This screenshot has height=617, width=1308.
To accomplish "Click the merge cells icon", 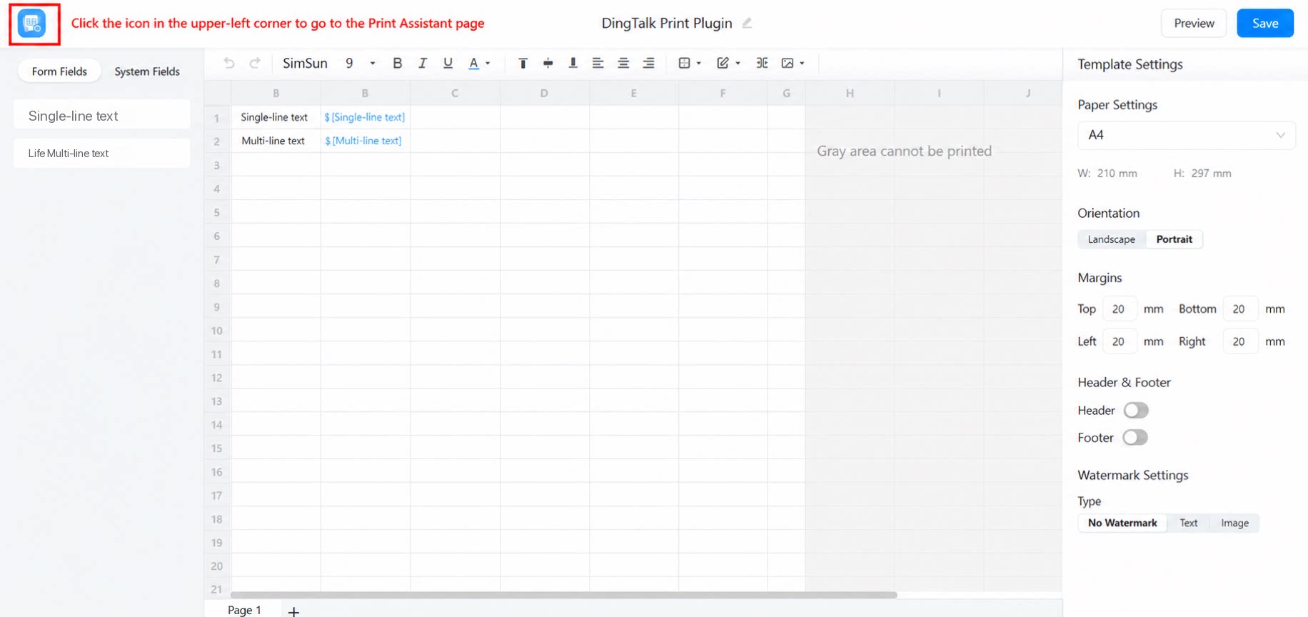I will [762, 63].
